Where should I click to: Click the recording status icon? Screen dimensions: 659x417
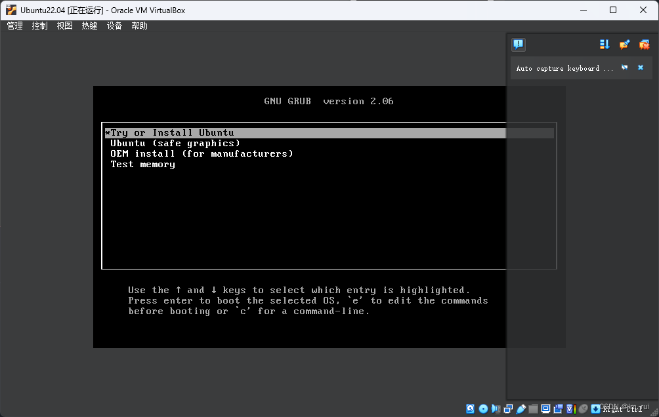(558, 408)
